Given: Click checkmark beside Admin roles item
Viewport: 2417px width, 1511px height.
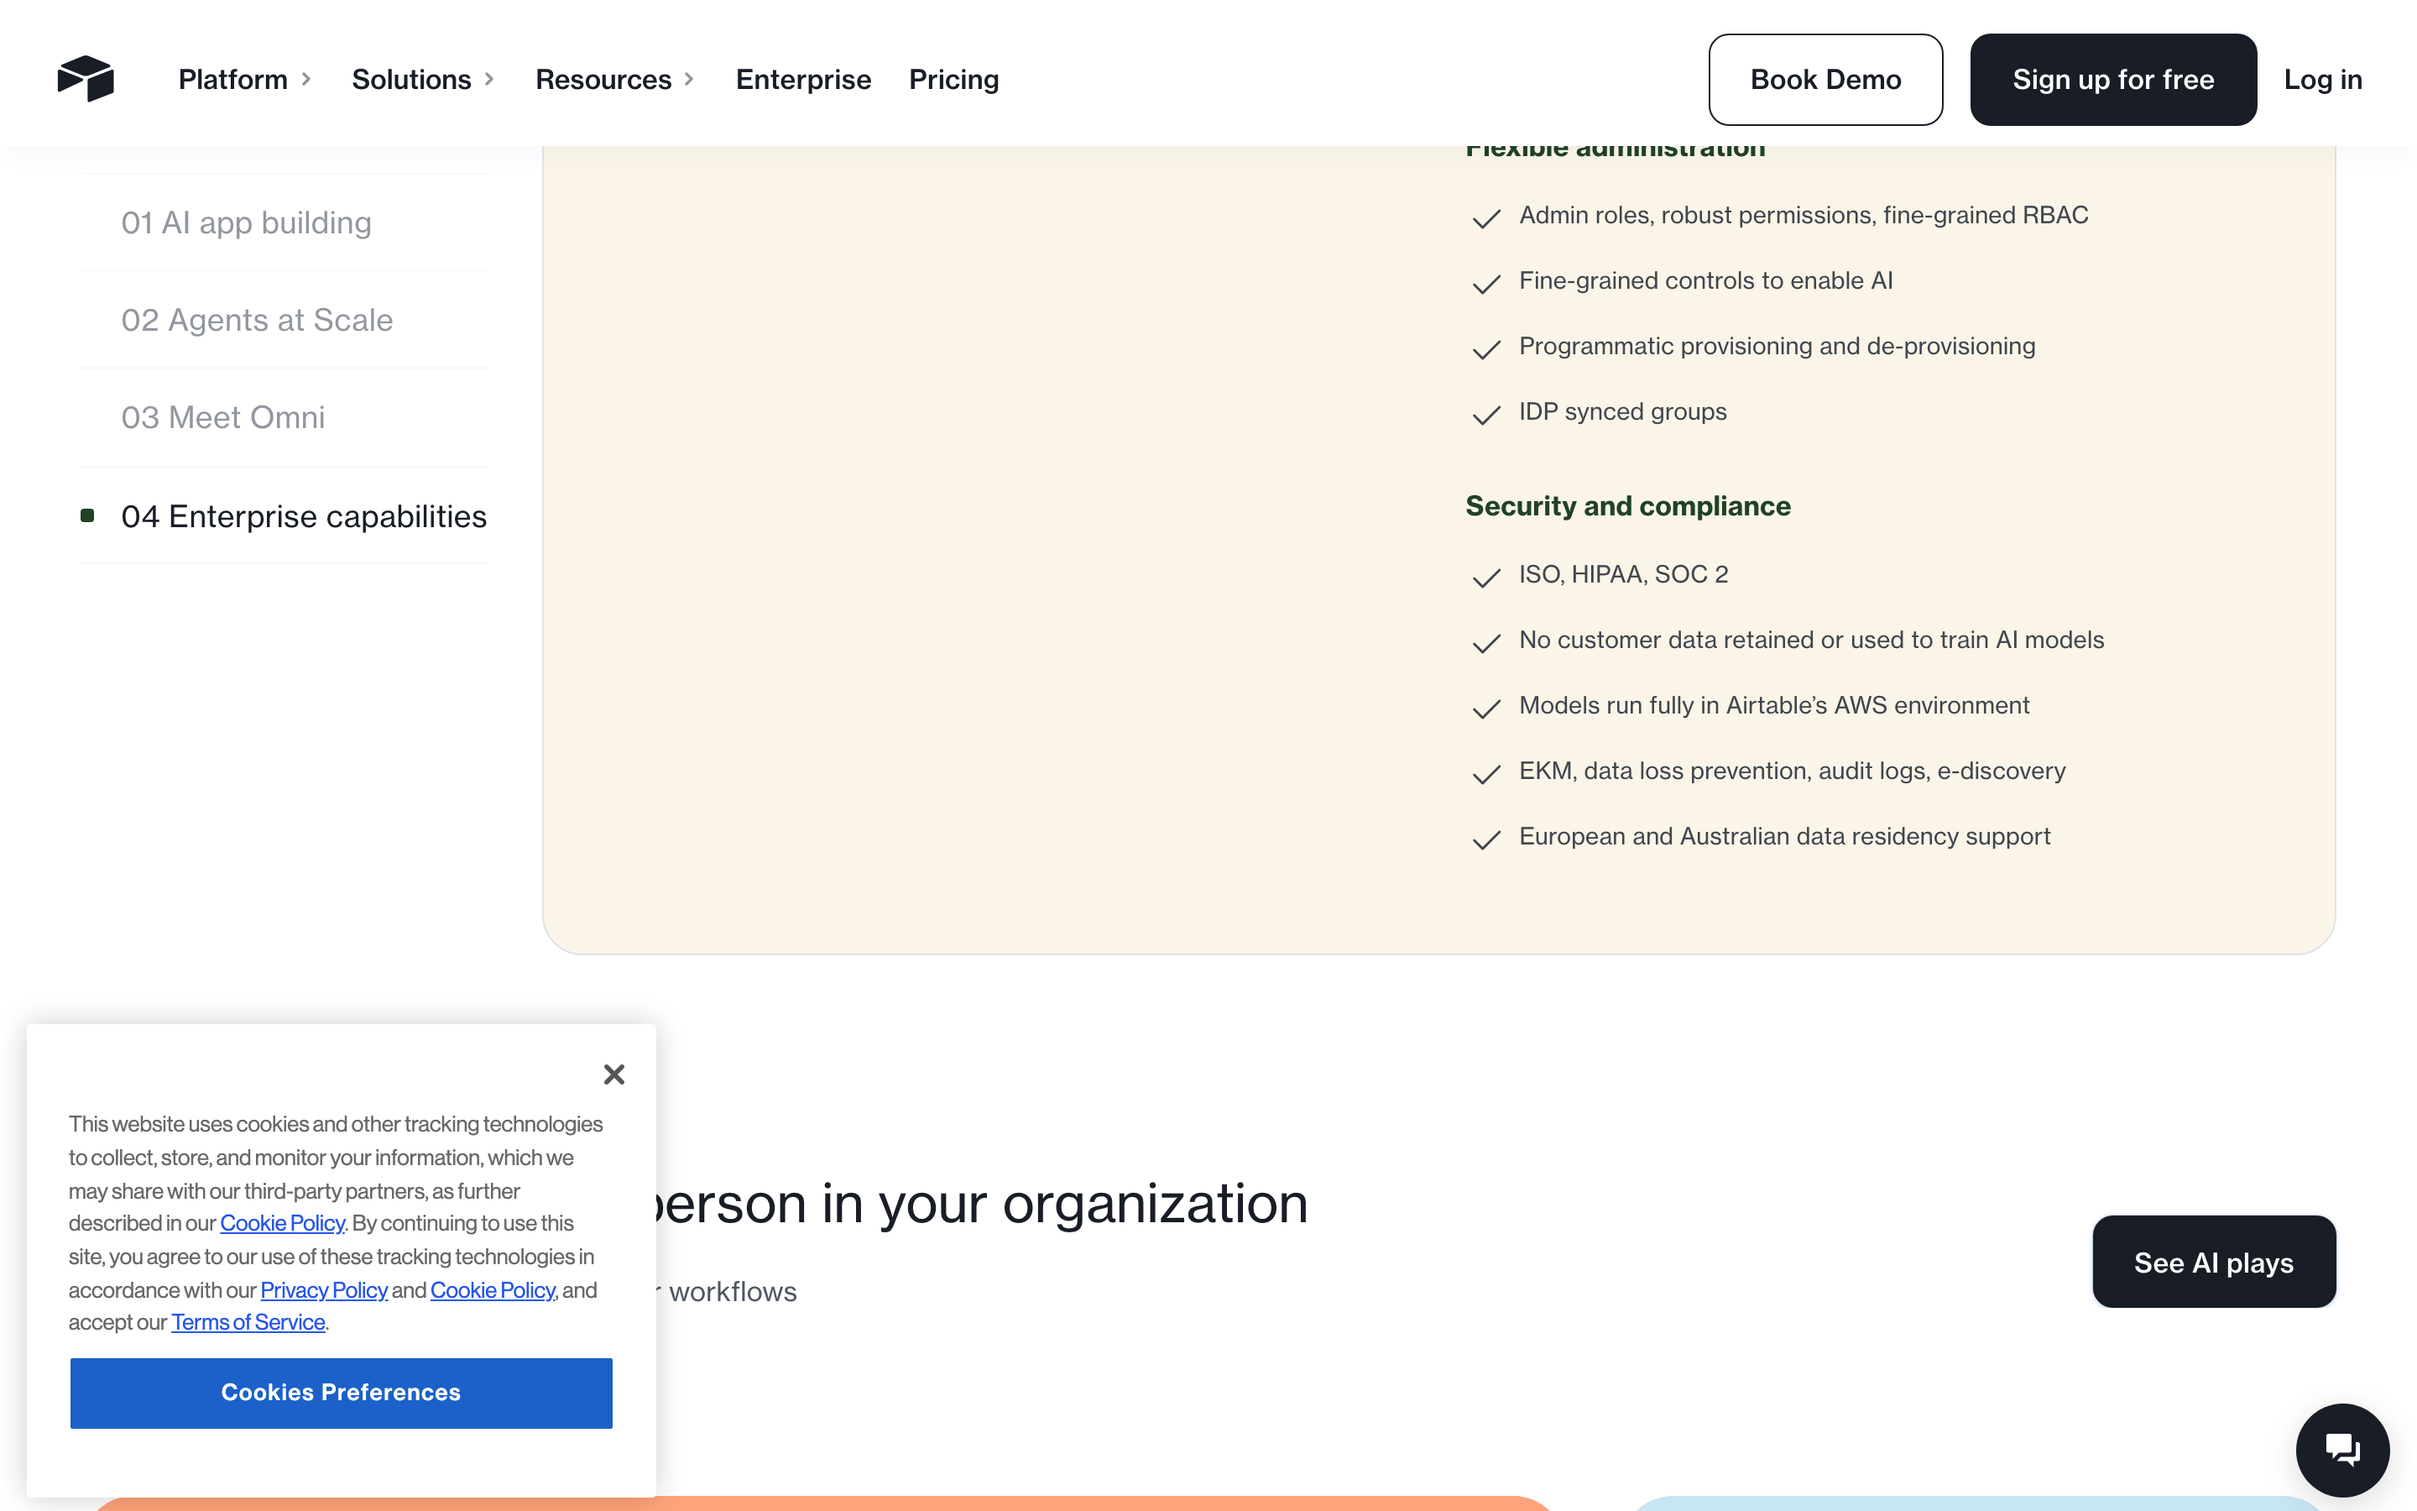Looking at the screenshot, I should click(1485, 219).
